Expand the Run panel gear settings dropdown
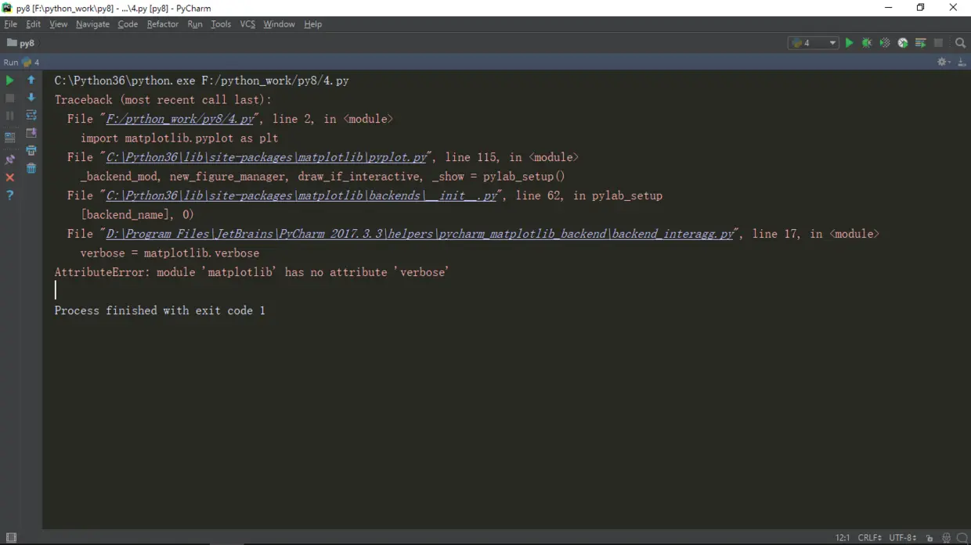This screenshot has height=545, width=971. click(x=943, y=62)
